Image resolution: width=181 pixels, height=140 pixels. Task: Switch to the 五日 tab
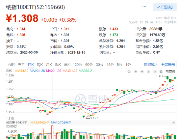coord(21,65)
